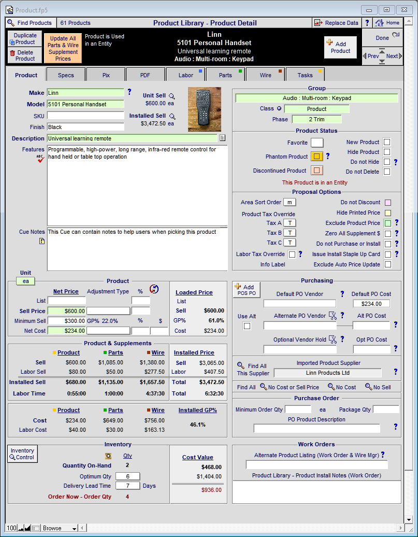Viewport: 418px width, 537px height.
Task: Enable Exclude Auto Price Update
Action: [388, 264]
